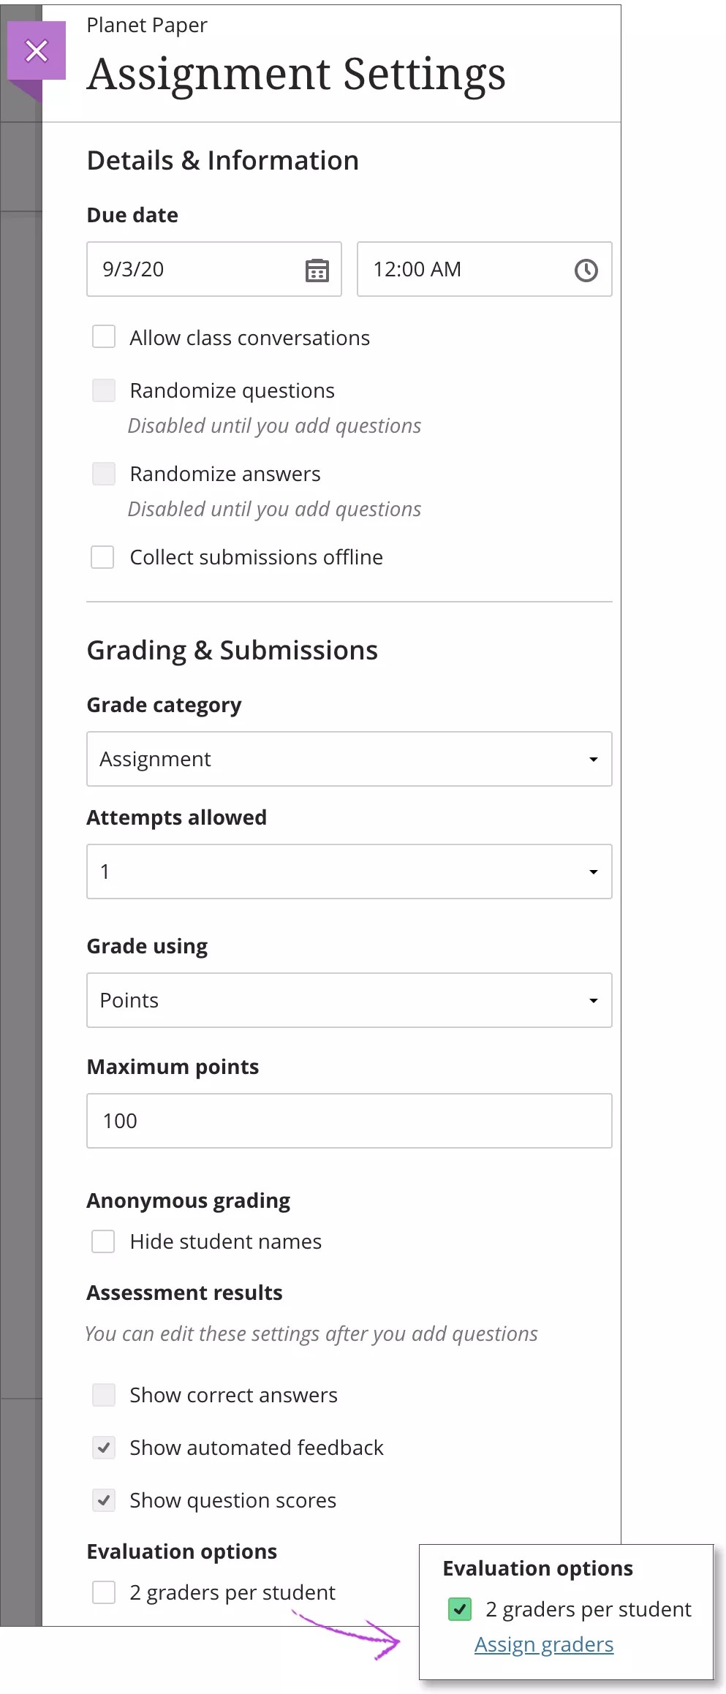Check 2 graders per student in settings panel

click(x=104, y=1592)
